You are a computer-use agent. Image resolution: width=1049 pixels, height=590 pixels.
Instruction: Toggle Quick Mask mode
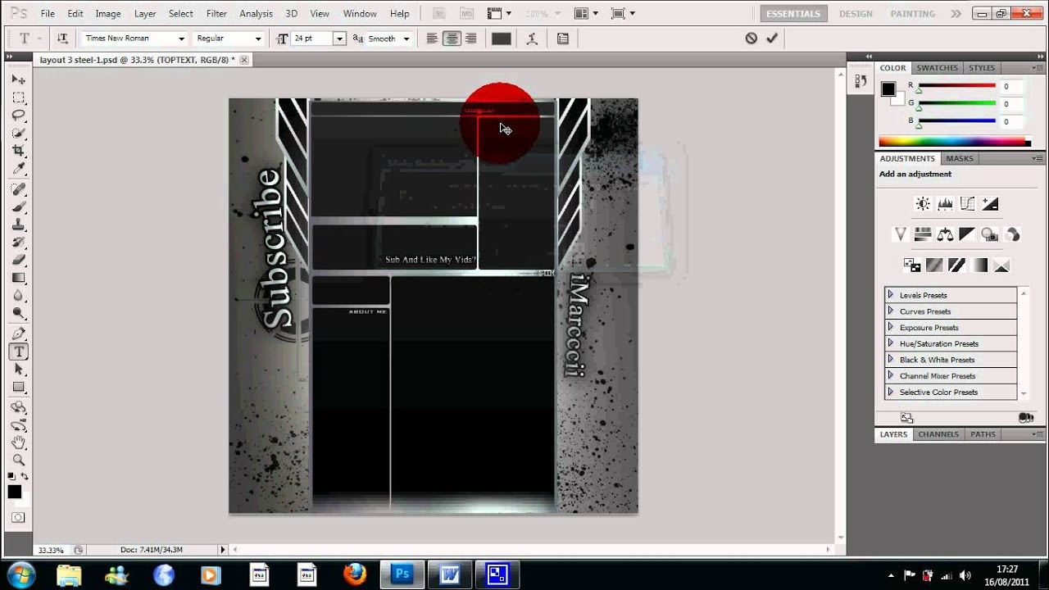tap(18, 518)
